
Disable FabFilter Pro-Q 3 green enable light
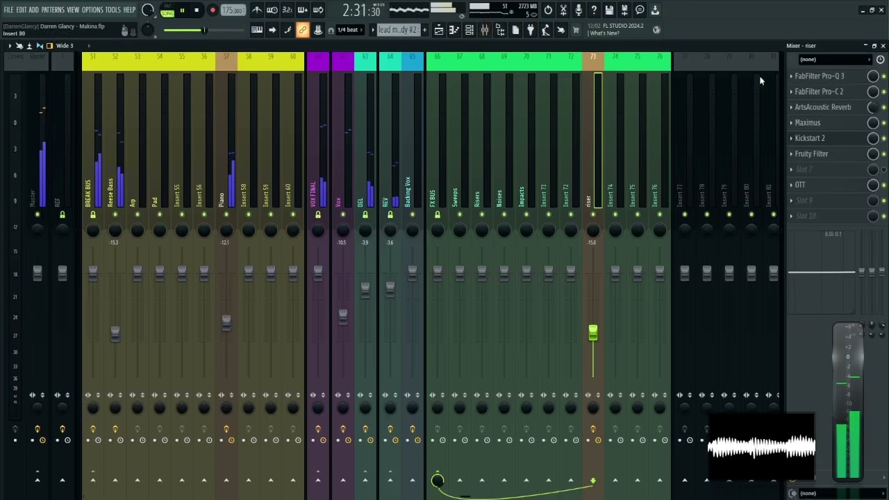[x=883, y=76]
